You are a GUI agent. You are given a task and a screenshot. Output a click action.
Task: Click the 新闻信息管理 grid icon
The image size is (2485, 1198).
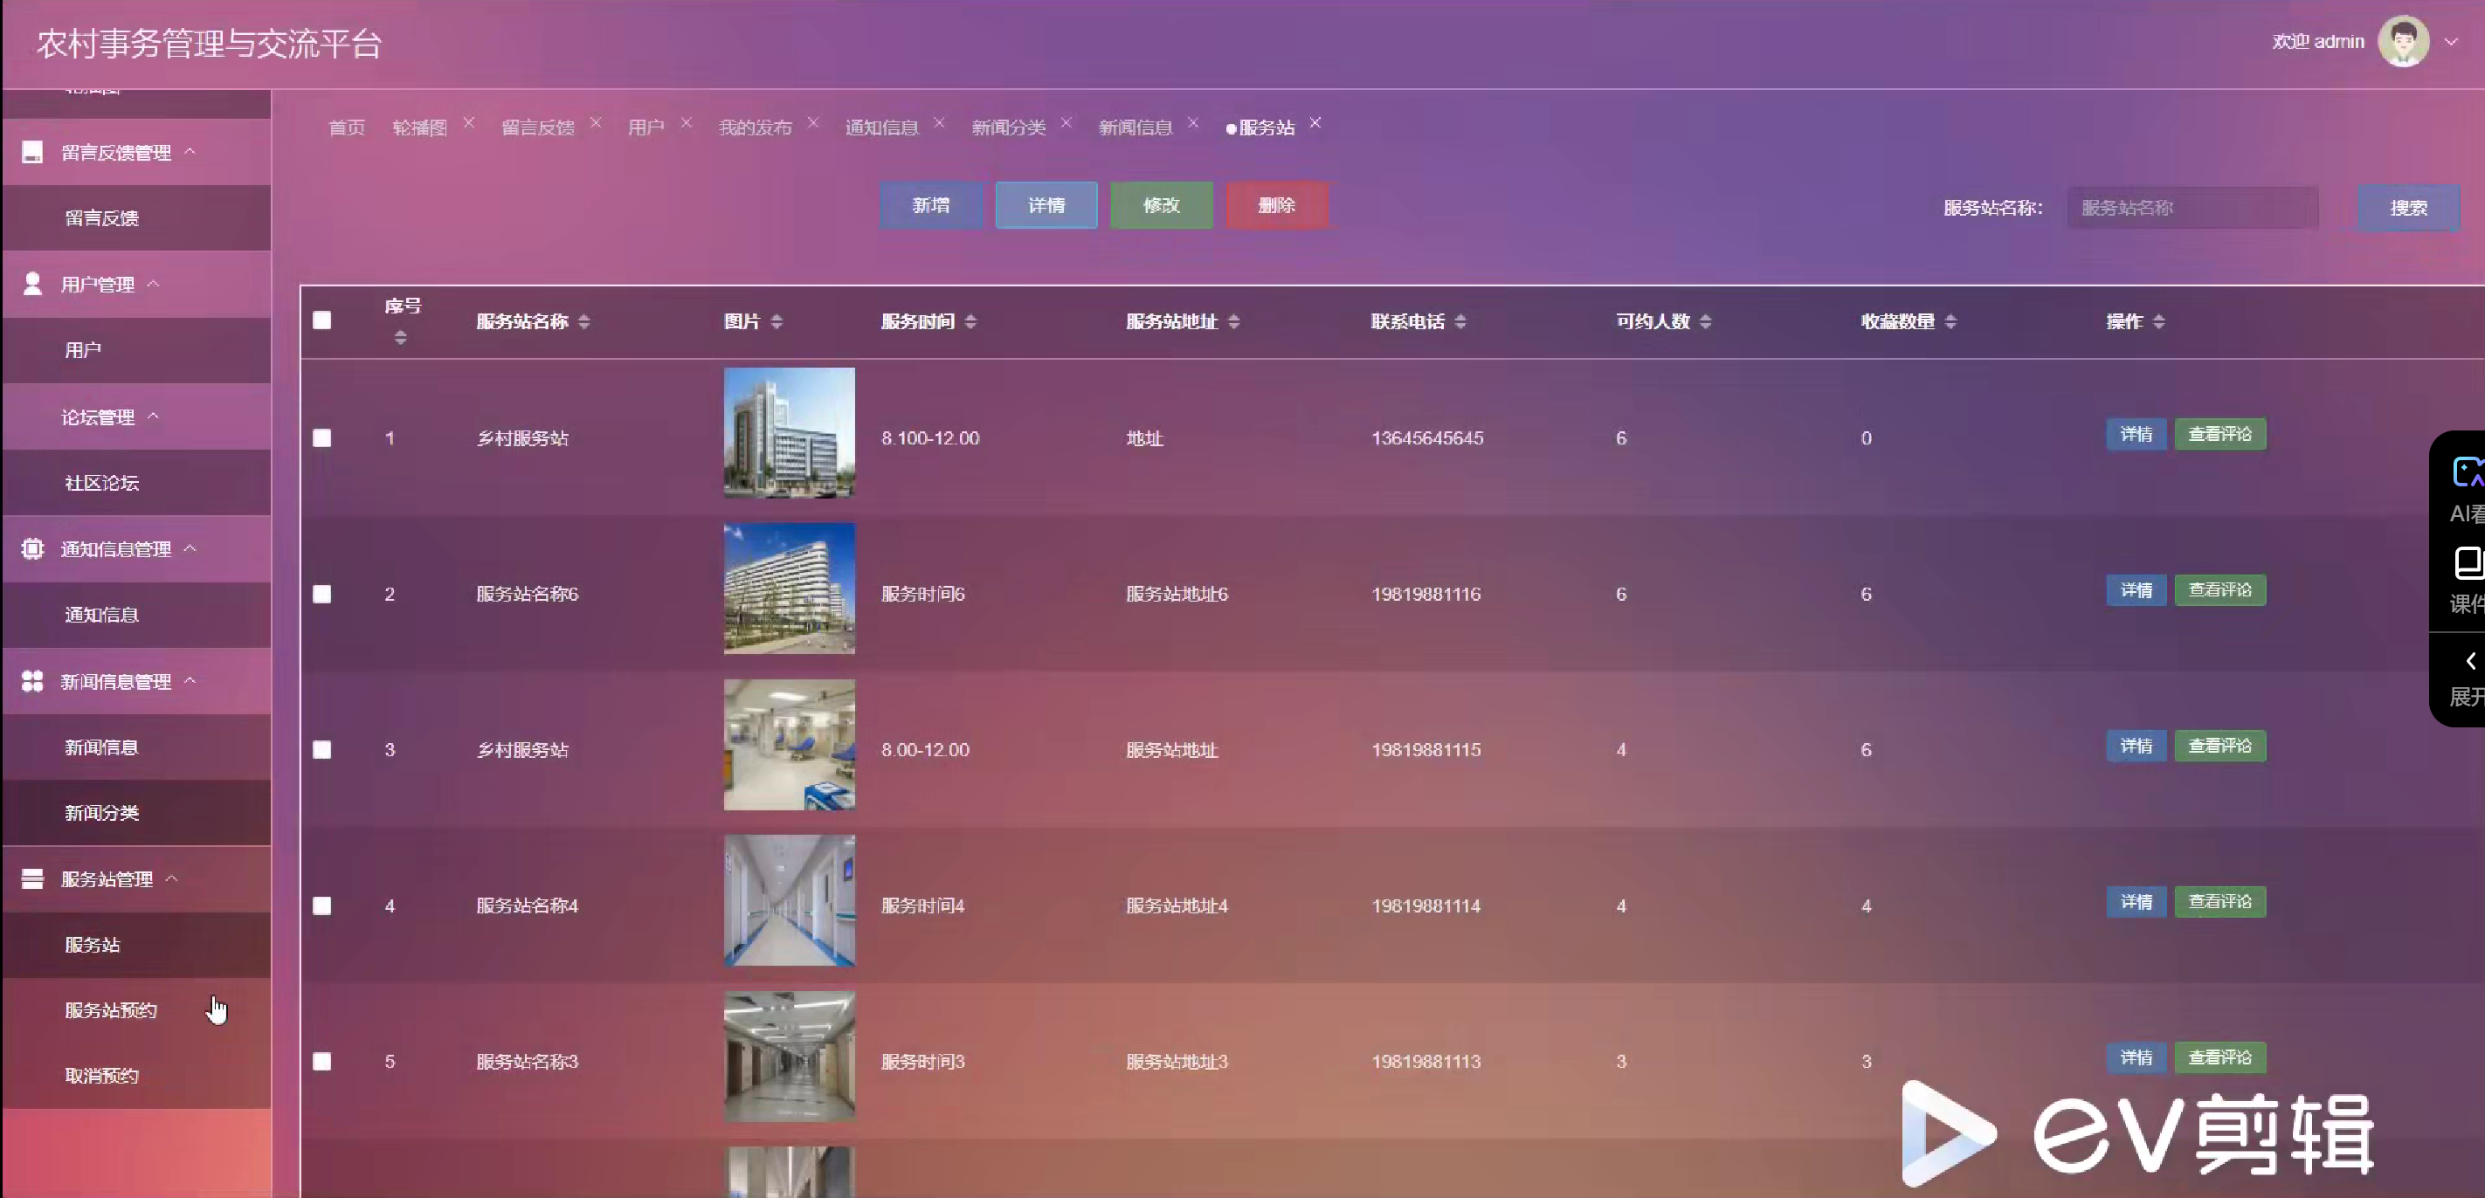31,681
